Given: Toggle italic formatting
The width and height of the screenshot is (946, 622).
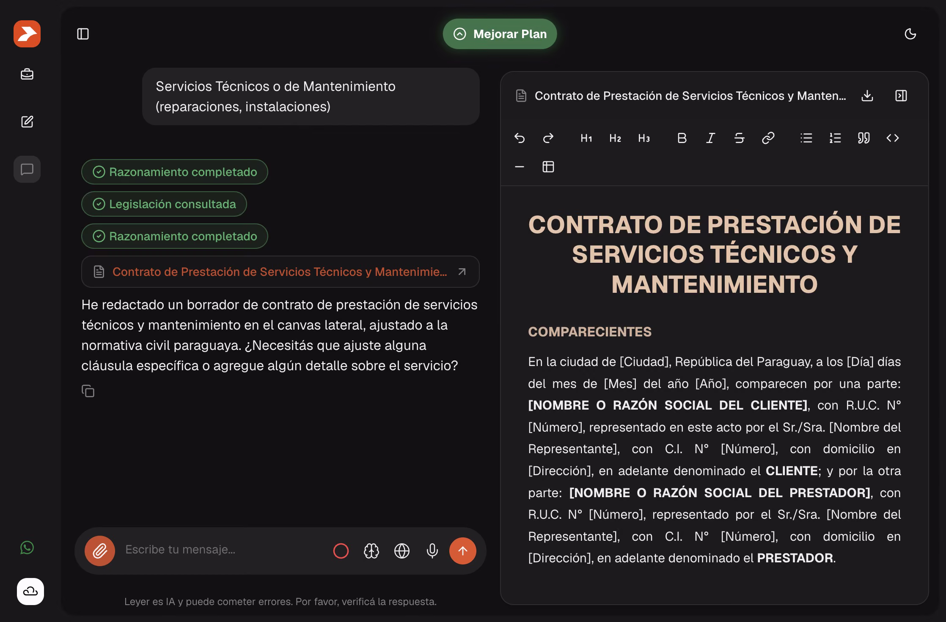Looking at the screenshot, I should coord(711,138).
